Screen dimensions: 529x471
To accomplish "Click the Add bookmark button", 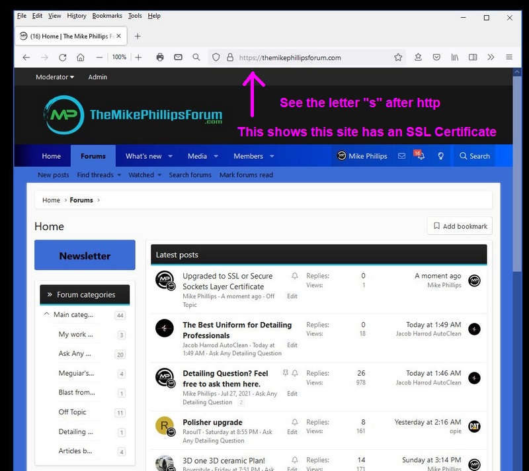I will point(460,226).
